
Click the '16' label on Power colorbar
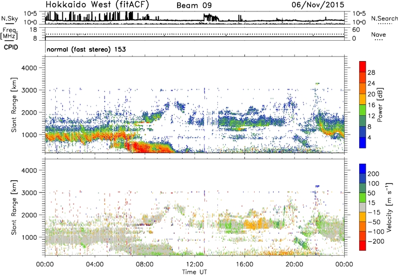pos(371,105)
